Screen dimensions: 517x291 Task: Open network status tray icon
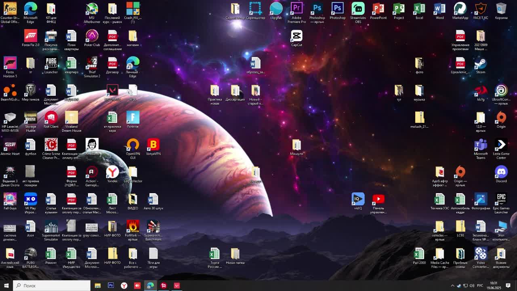click(465, 286)
